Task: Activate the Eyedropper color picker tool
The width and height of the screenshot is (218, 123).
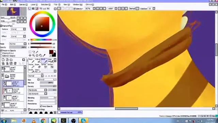Action: [44, 55]
